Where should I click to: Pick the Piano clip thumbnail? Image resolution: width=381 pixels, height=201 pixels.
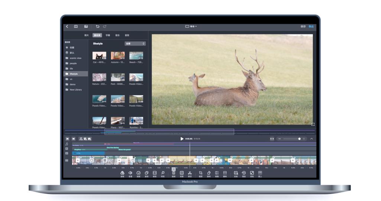click(x=118, y=121)
